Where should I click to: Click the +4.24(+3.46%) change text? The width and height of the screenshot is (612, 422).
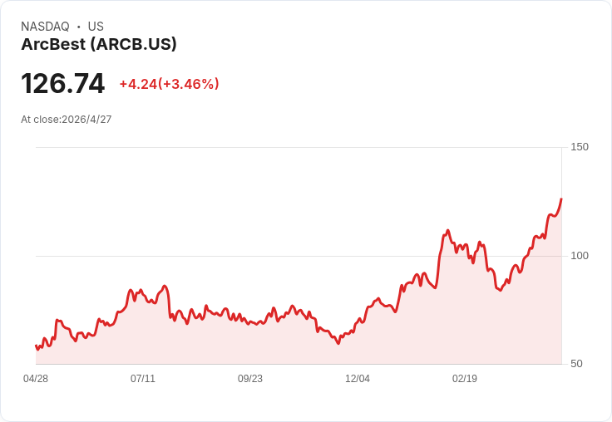(169, 84)
